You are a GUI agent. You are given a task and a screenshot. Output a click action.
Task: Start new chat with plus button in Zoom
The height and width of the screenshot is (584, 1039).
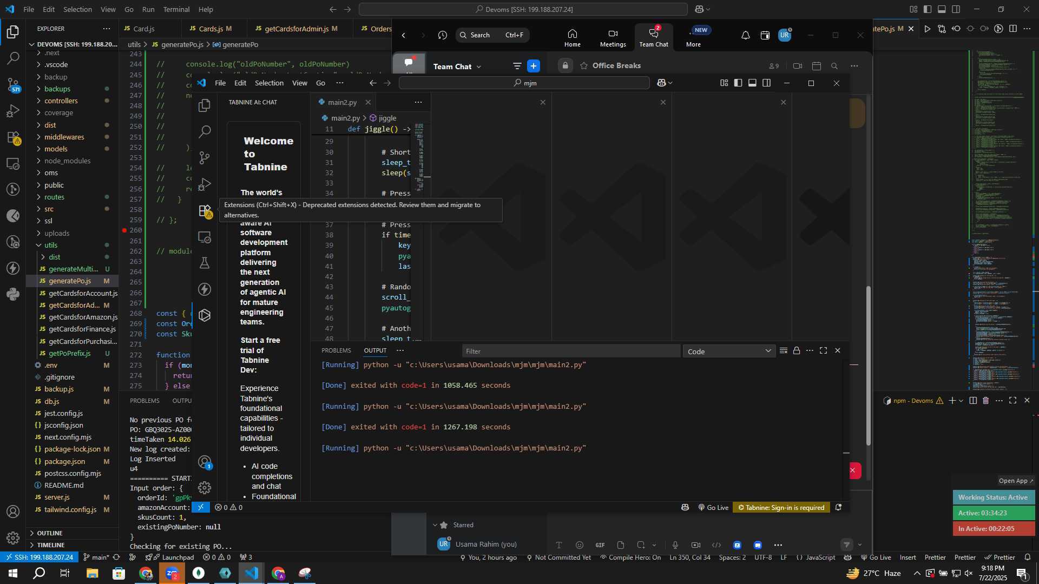(x=534, y=66)
